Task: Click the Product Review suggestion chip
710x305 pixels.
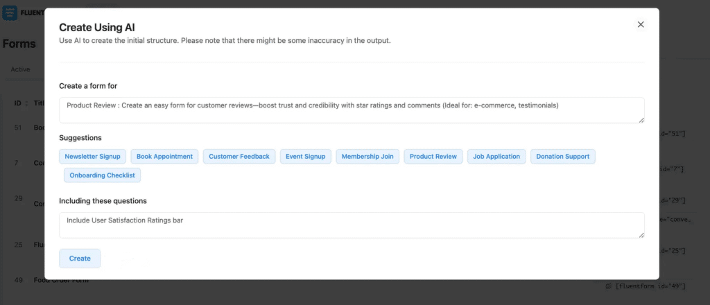Action: [433, 157]
